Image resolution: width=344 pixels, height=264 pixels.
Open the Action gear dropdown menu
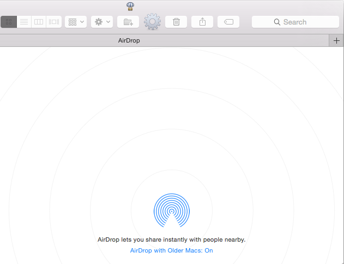pos(102,22)
